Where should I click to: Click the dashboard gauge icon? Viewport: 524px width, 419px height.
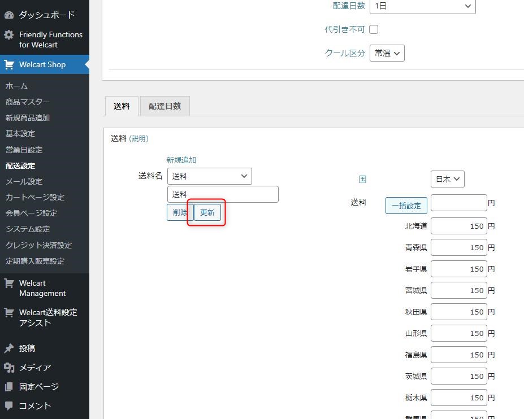9,15
